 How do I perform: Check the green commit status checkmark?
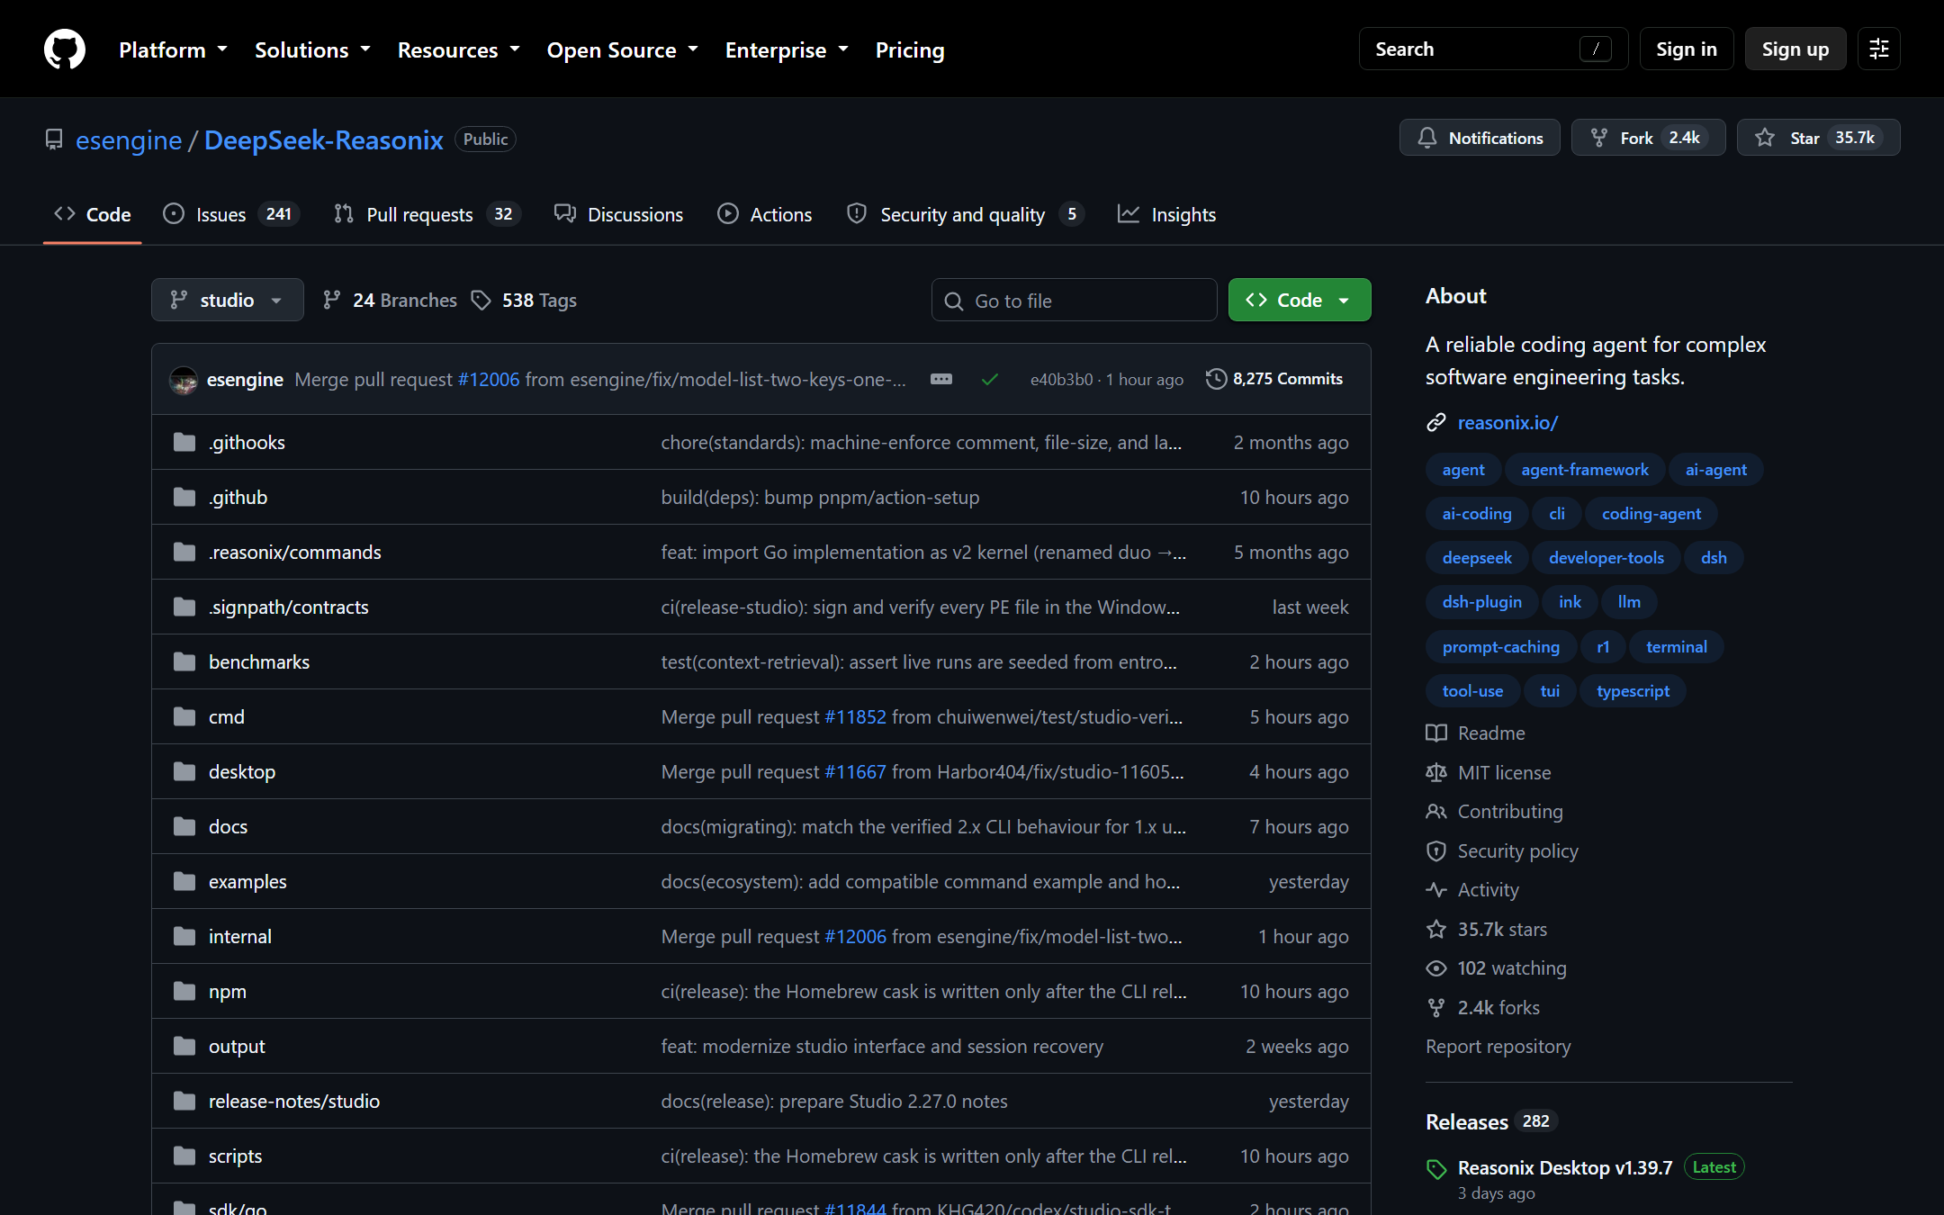point(990,380)
